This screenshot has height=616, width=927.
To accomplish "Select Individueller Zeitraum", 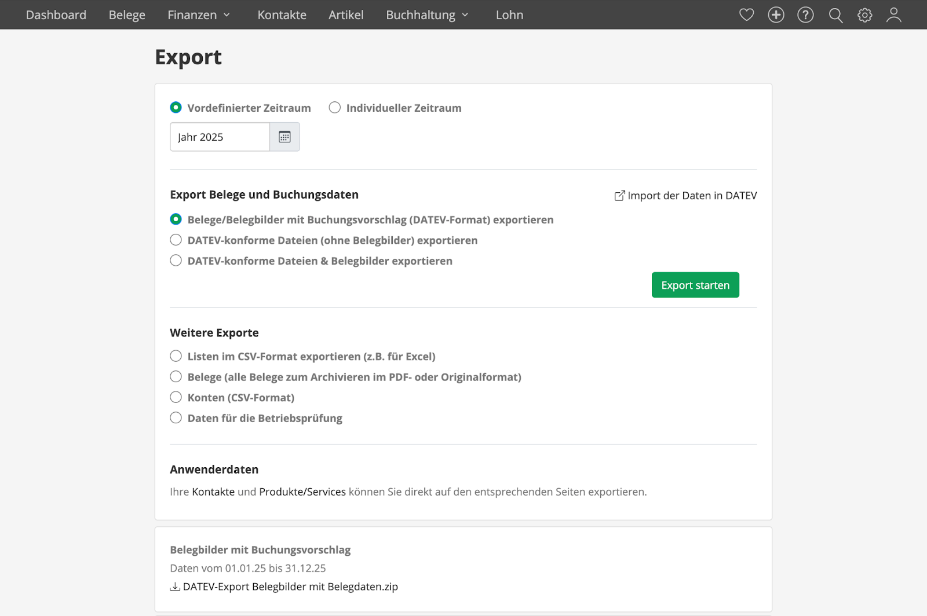I will click(x=334, y=107).
